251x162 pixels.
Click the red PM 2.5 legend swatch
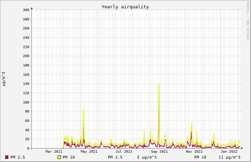[x=7, y=157]
